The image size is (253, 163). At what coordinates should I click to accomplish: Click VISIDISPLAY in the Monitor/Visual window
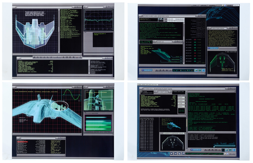tap(213, 48)
